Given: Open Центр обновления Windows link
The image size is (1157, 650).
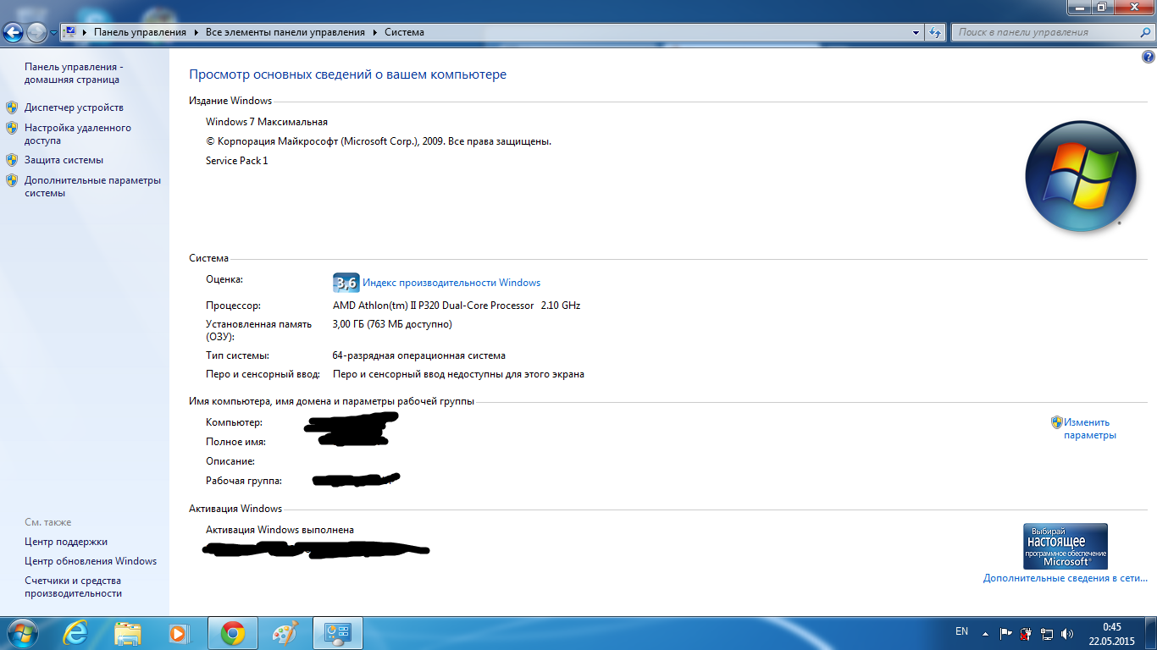Looking at the screenshot, I should coord(91,561).
